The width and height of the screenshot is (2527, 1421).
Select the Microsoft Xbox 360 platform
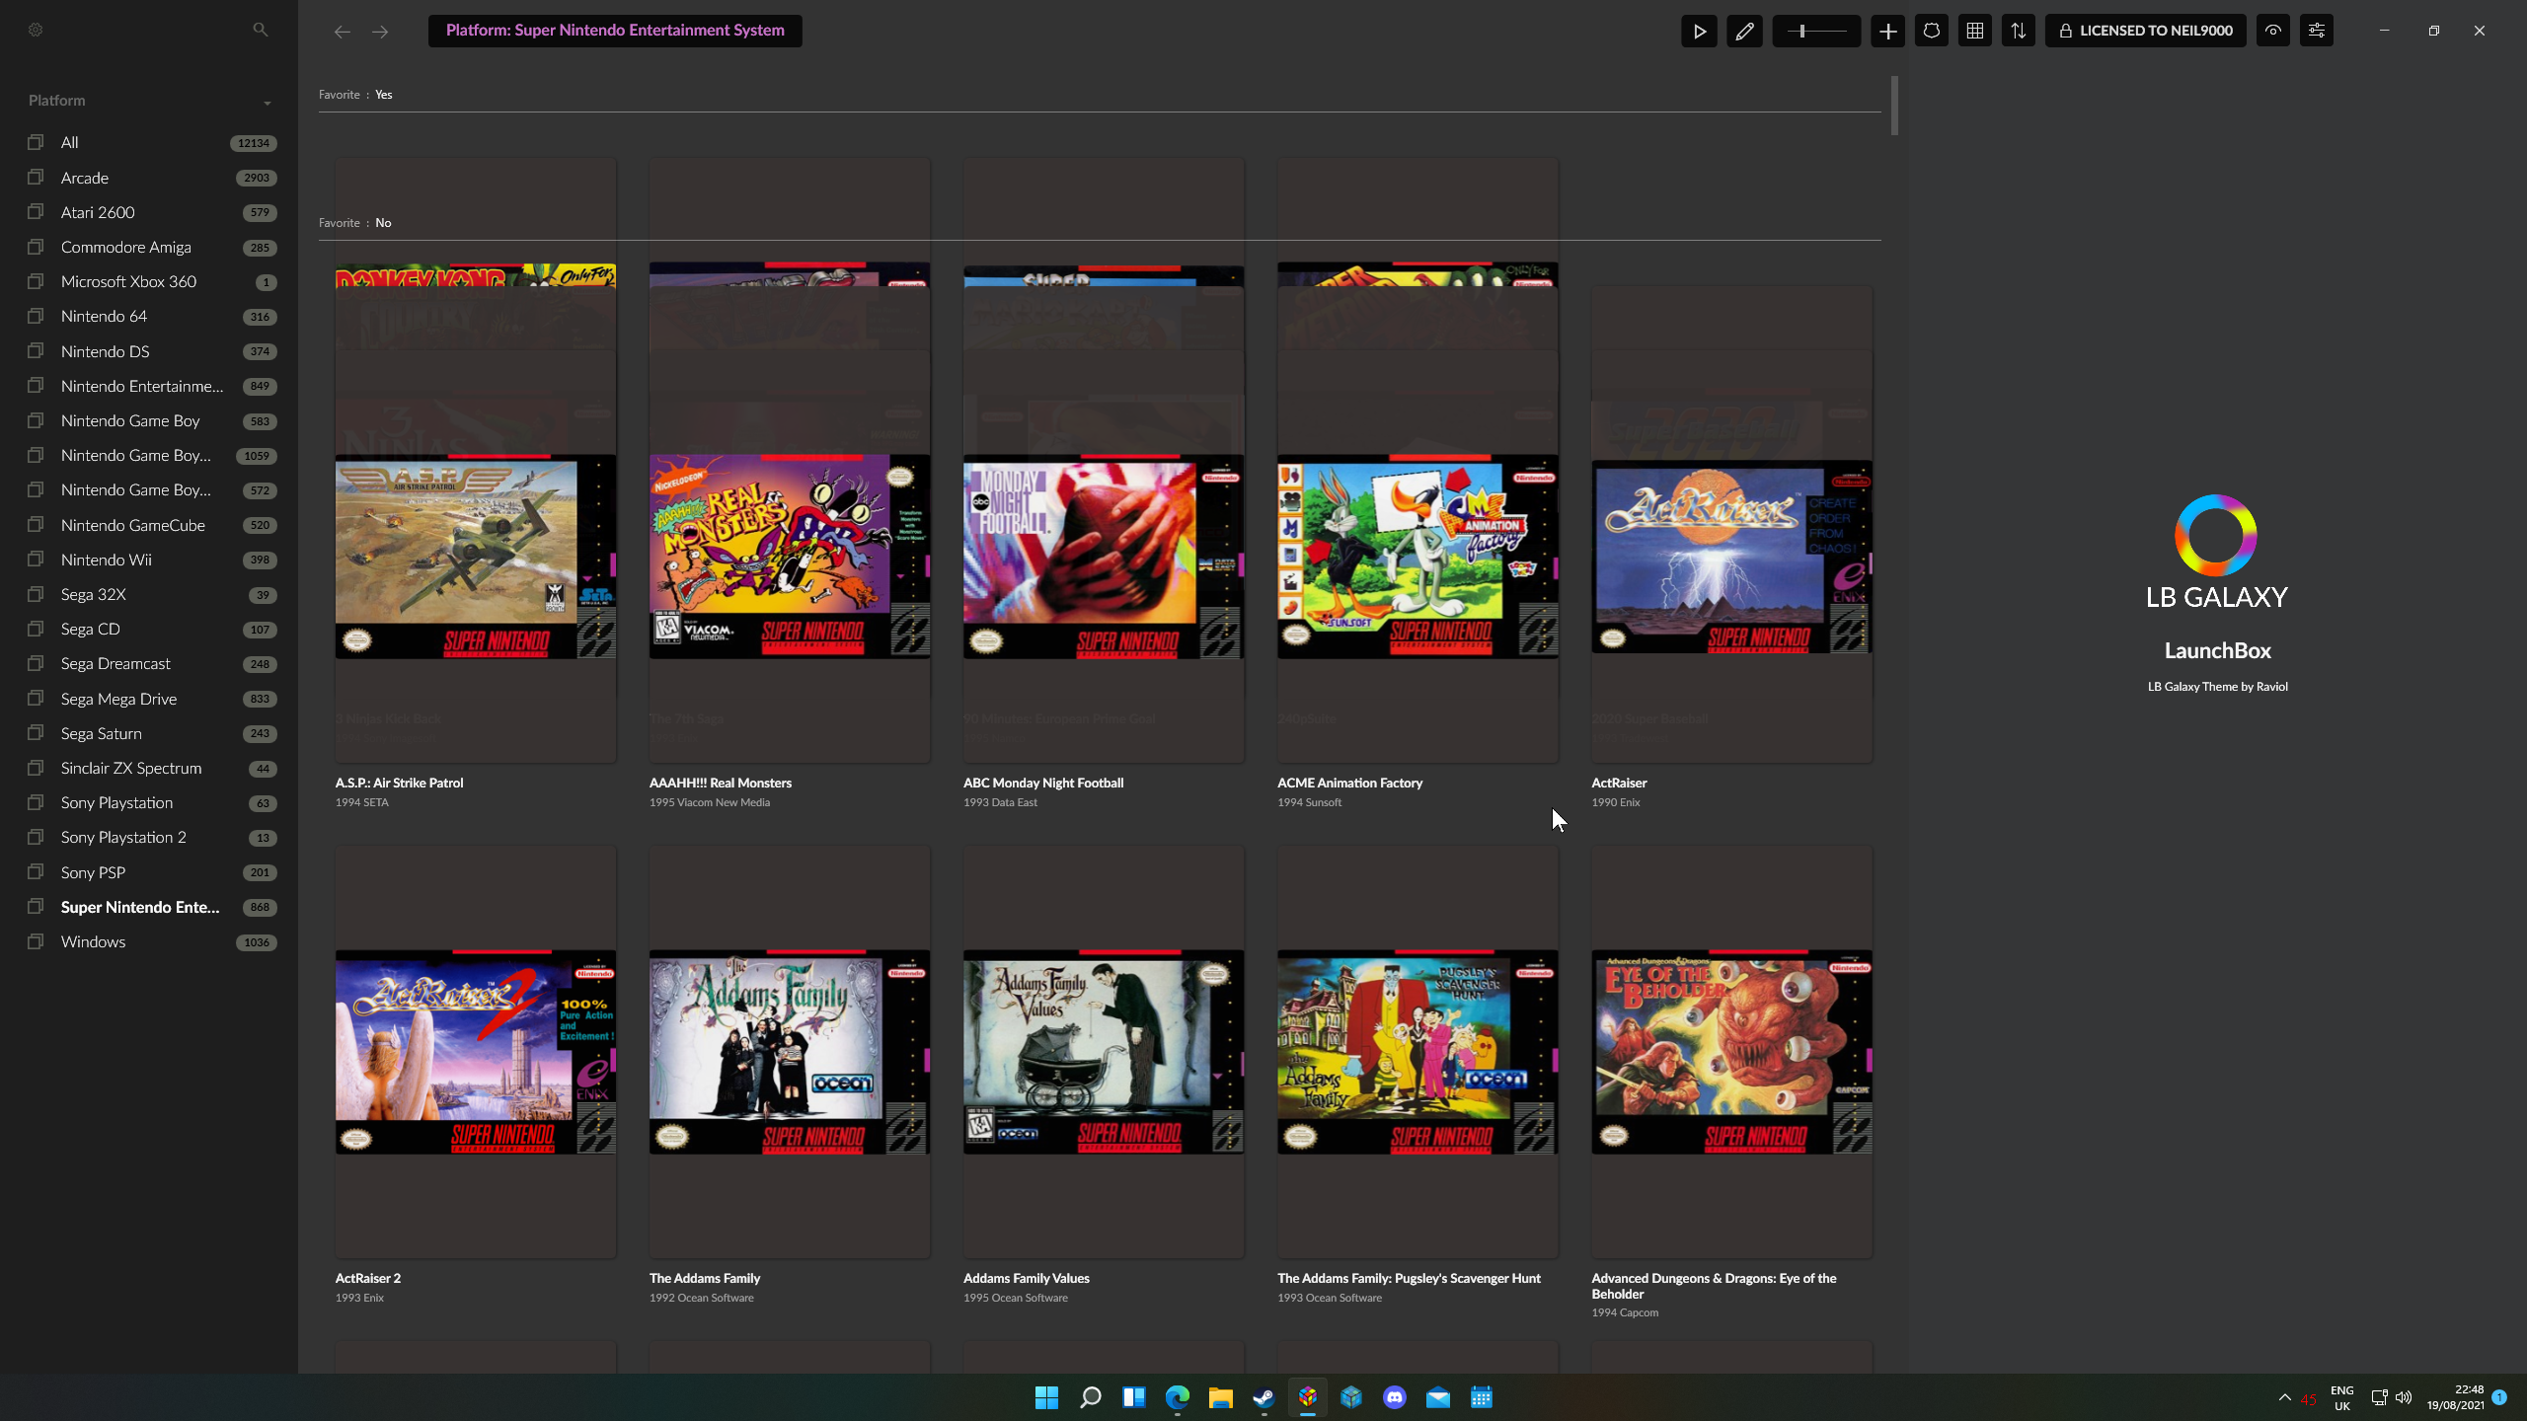coord(150,281)
